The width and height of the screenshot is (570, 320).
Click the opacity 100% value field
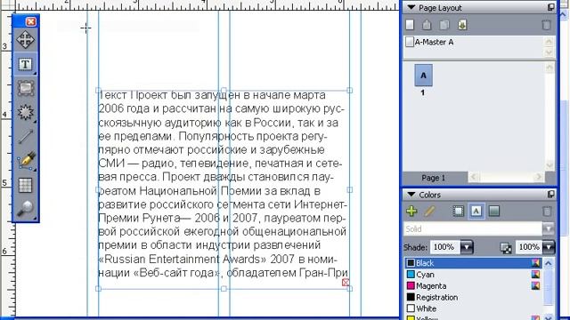(529, 247)
